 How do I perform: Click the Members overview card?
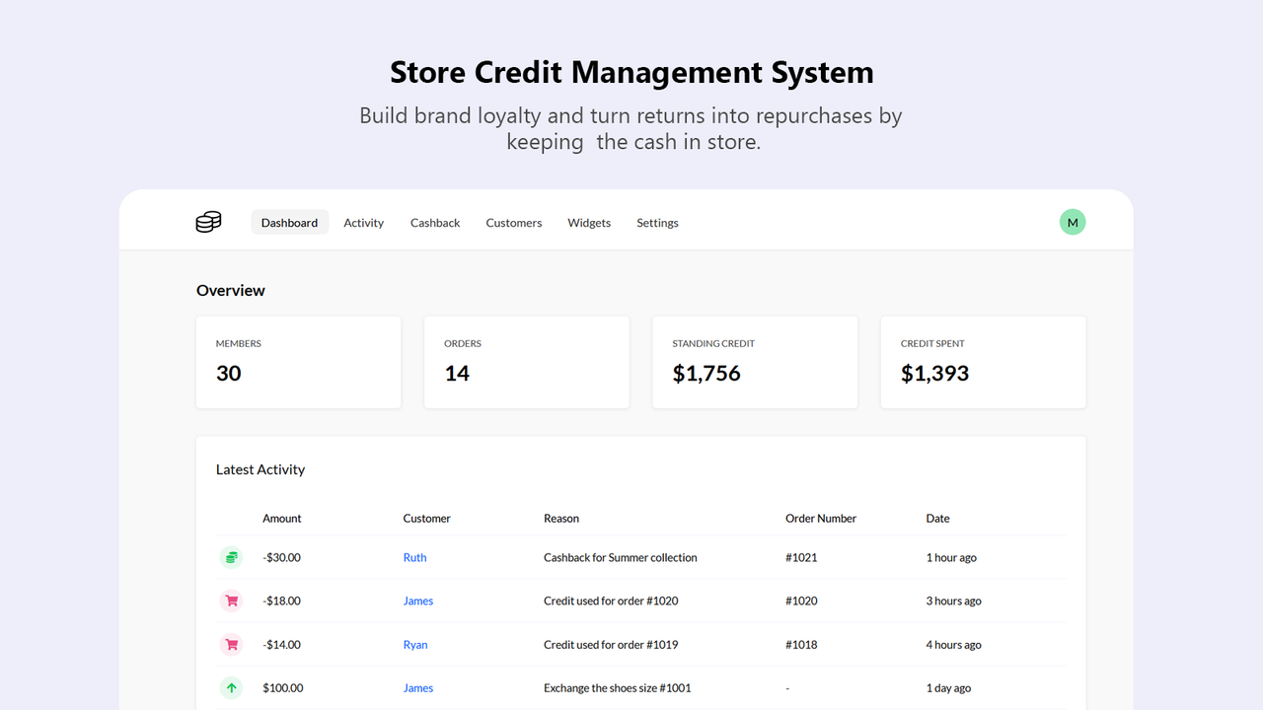[x=298, y=362]
